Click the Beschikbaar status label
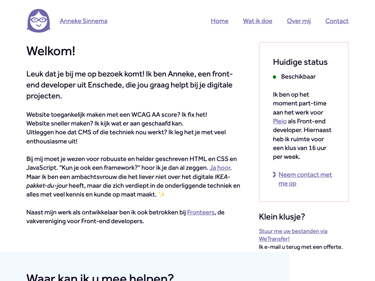The height and width of the screenshot is (281, 375). click(x=298, y=77)
